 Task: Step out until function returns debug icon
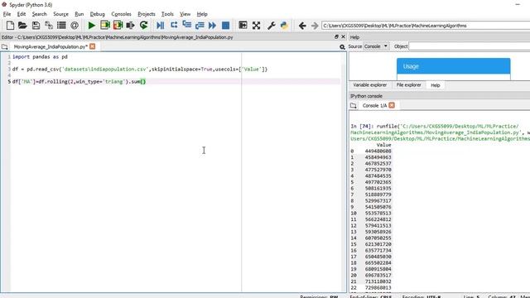[x=200, y=26]
